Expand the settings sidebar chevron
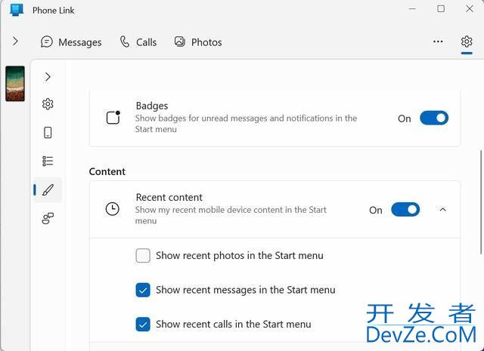 tap(48, 77)
